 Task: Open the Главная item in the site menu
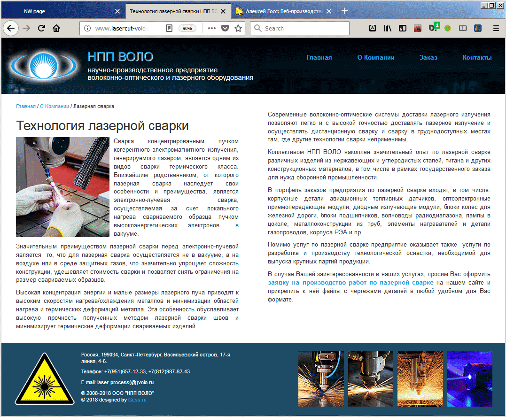319,57
